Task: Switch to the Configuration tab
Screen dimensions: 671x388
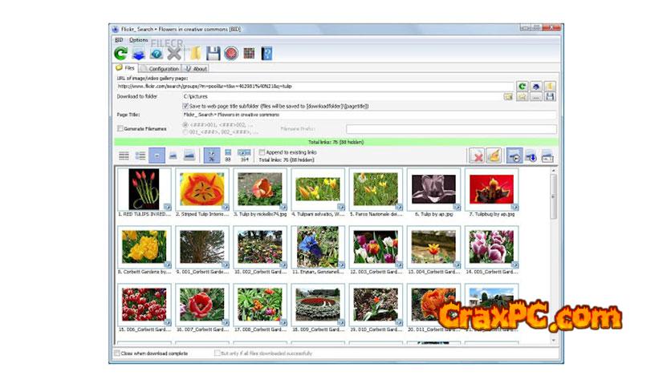Action: [x=163, y=69]
